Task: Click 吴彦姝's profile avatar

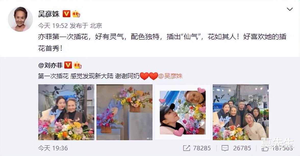Action: (x=20, y=19)
